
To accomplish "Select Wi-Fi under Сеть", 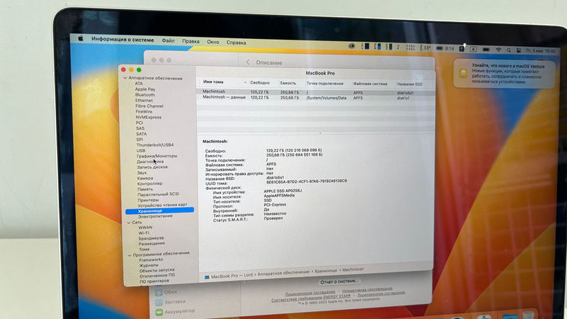I will pyautogui.click(x=144, y=233).
